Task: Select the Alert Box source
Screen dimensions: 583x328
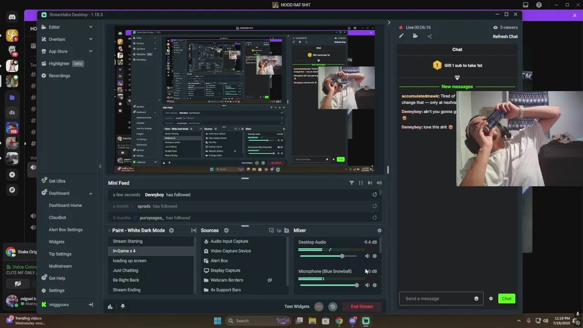Action: 244,261
